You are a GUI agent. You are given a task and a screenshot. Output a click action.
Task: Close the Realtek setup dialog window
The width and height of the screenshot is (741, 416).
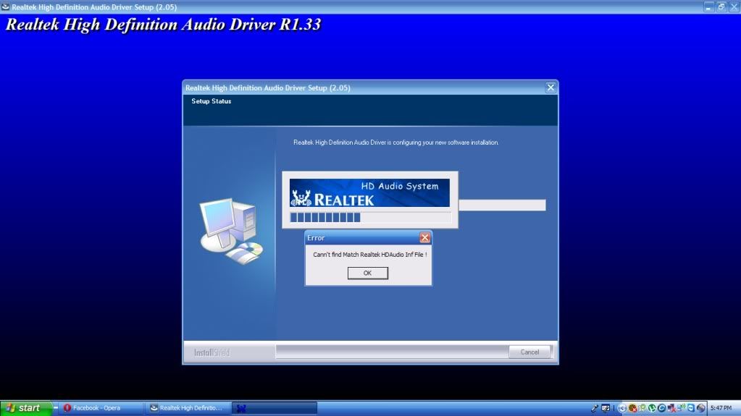(550, 88)
